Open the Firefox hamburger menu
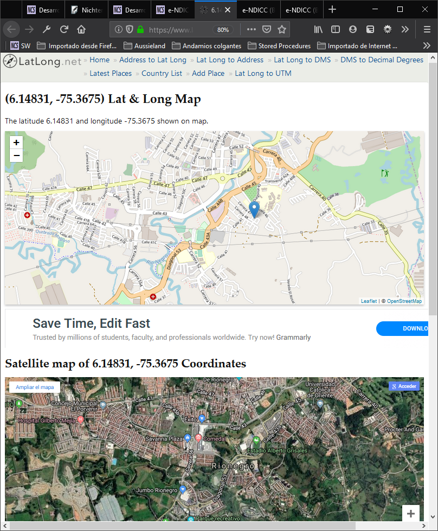The width and height of the screenshot is (438, 531). [x=427, y=29]
